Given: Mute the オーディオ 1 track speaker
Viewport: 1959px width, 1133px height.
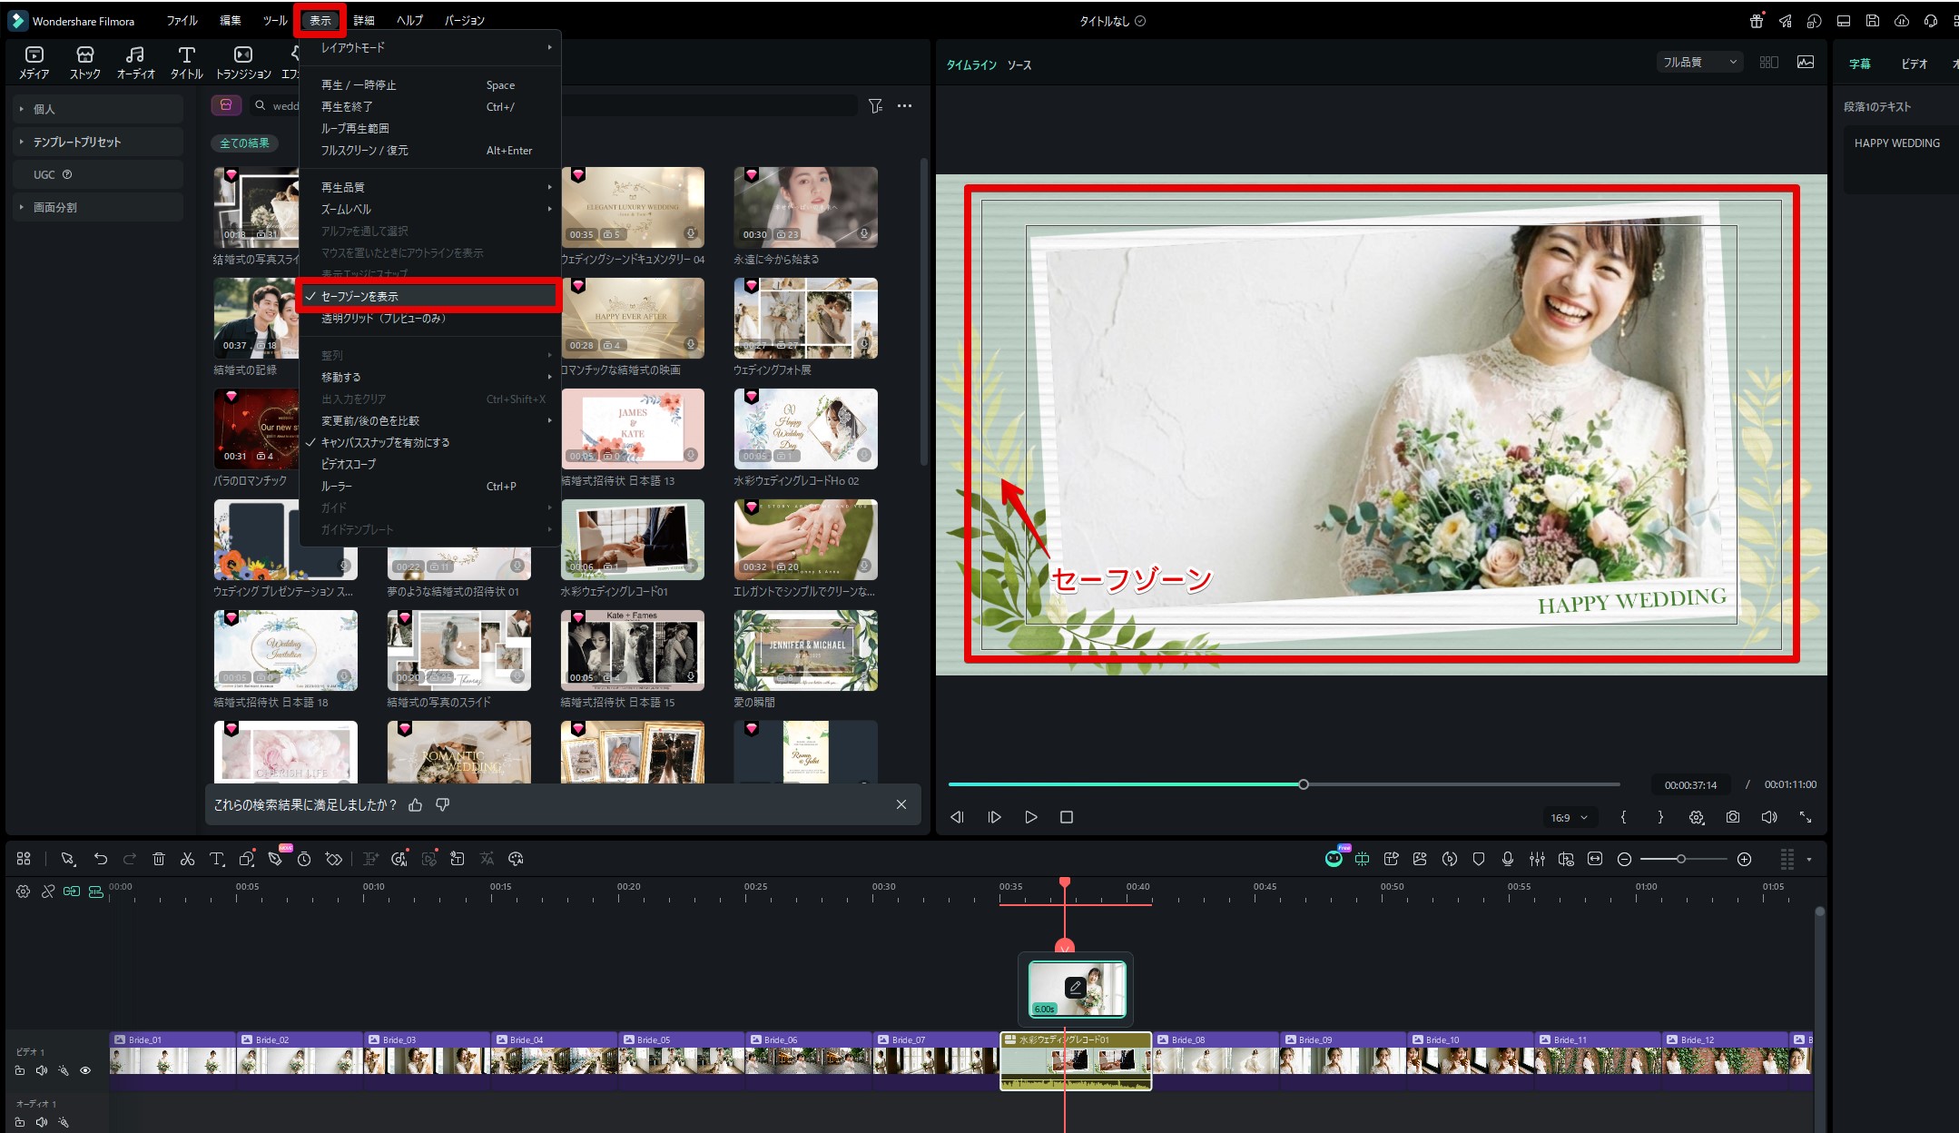Looking at the screenshot, I should coord(42,1122).
